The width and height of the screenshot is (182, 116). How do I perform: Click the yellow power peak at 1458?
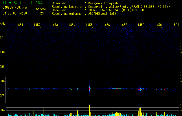point(140,111)
